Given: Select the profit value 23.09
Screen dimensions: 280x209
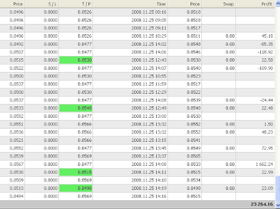Looking at the screenshot, I should [x=267, y=188].
